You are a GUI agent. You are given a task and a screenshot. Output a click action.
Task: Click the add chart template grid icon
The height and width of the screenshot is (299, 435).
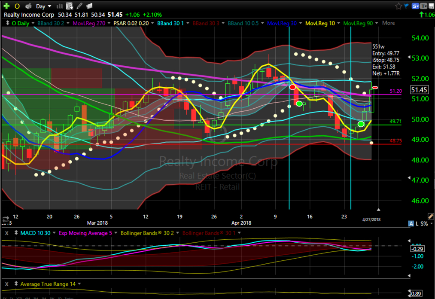[70, 6]
